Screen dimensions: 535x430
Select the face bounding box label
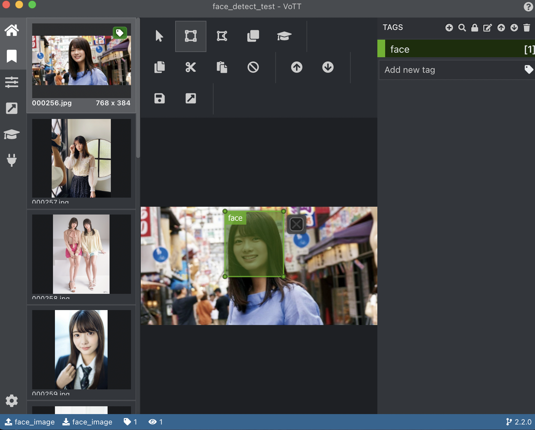click(x=235, y=218)
